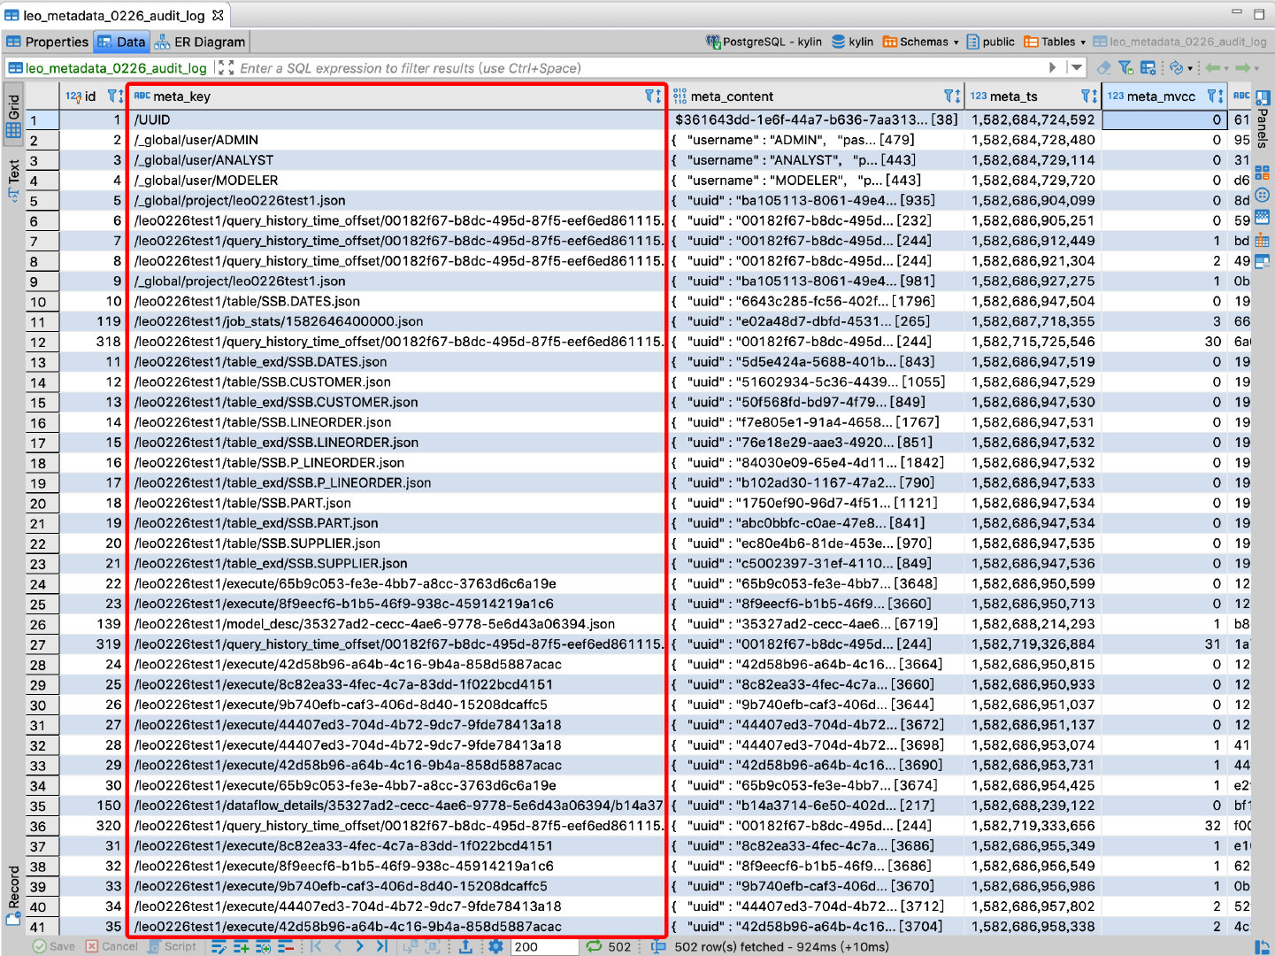The width and height of the screenshot is (1275, 956).
Task: Go to last row using navigation arrow
Action: (381, 946)
